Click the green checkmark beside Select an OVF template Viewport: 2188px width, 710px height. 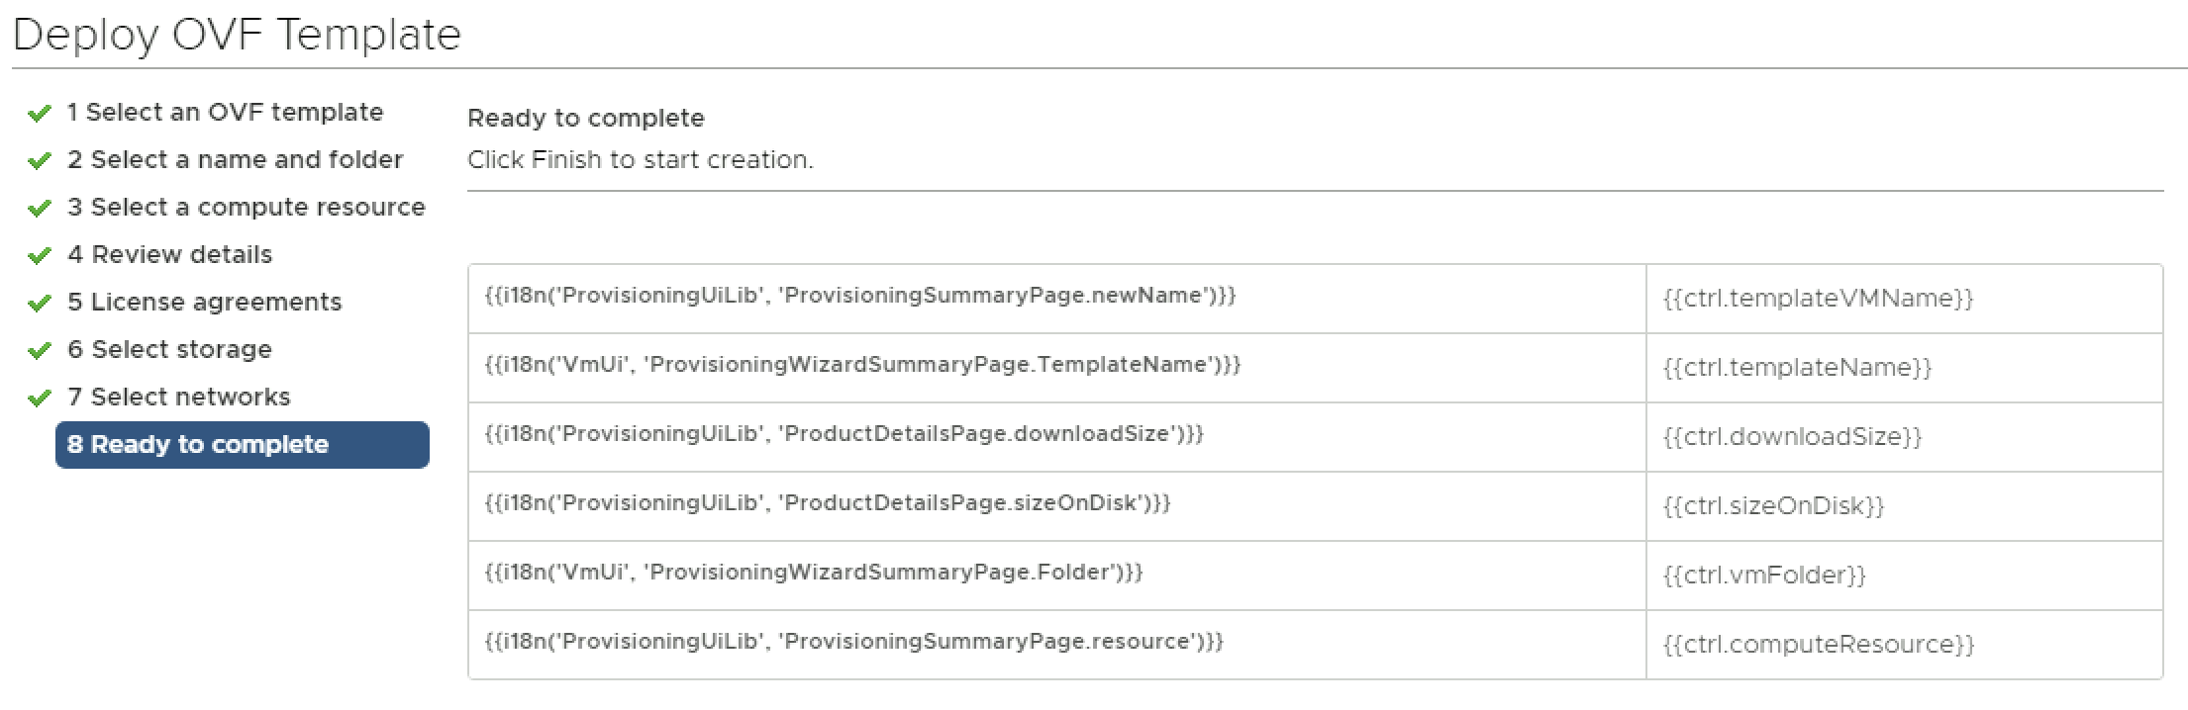click(x=40, y=114)
